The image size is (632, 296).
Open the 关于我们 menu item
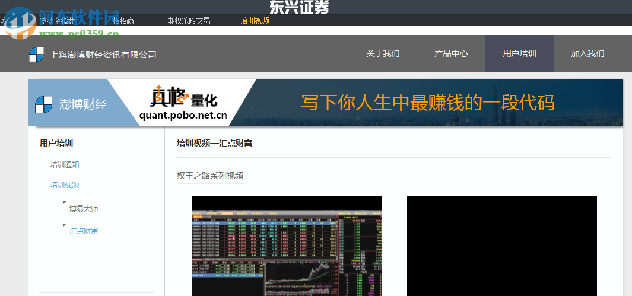(x=383, y=53)
